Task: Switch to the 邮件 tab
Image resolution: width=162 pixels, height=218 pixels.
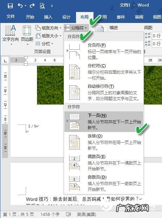Action: pos(121,17)
